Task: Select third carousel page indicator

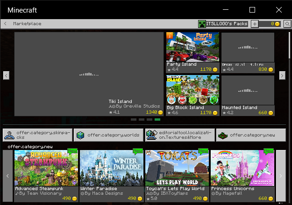Action: 150,119
